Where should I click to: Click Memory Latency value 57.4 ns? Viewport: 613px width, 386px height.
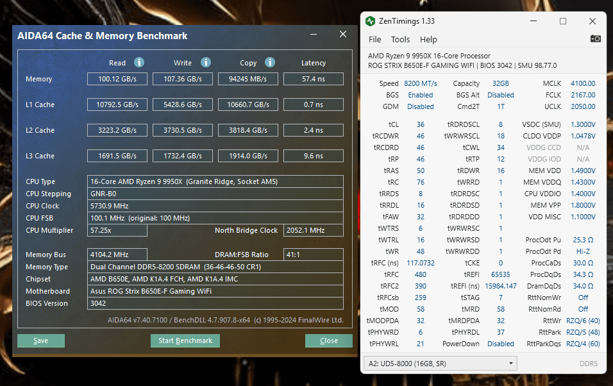pos(314,79)
